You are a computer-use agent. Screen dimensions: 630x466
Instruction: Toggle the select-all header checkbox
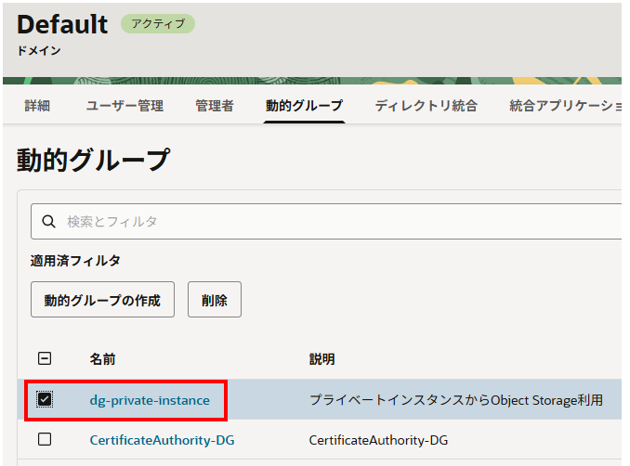[x=45, y=359]
